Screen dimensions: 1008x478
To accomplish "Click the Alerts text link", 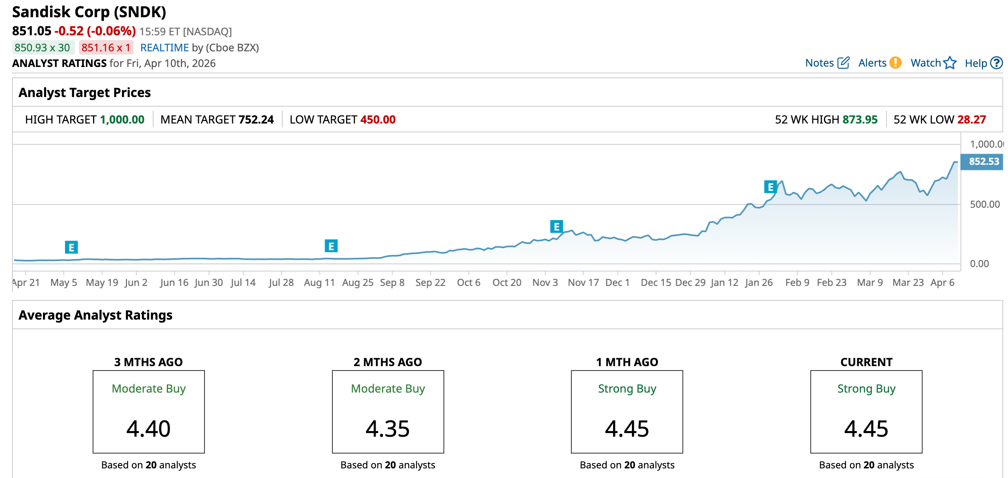I will [872, 63].
